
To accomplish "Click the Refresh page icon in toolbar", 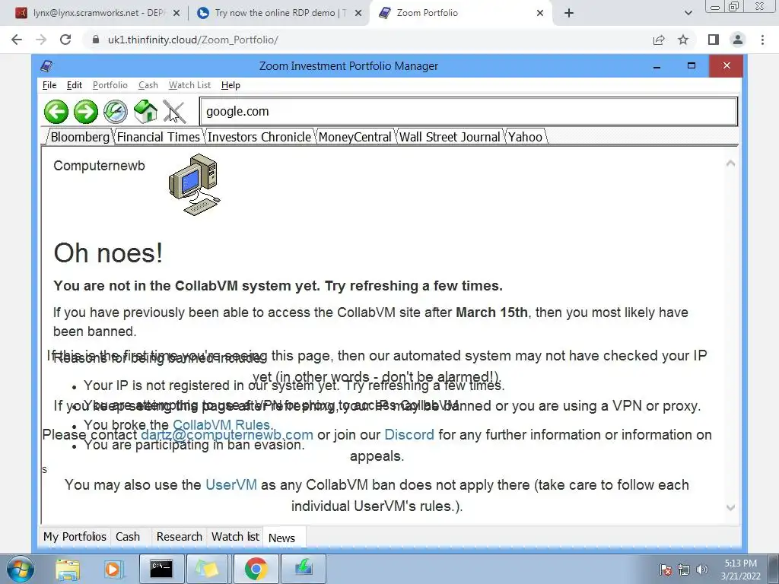I will coord(116,111).
